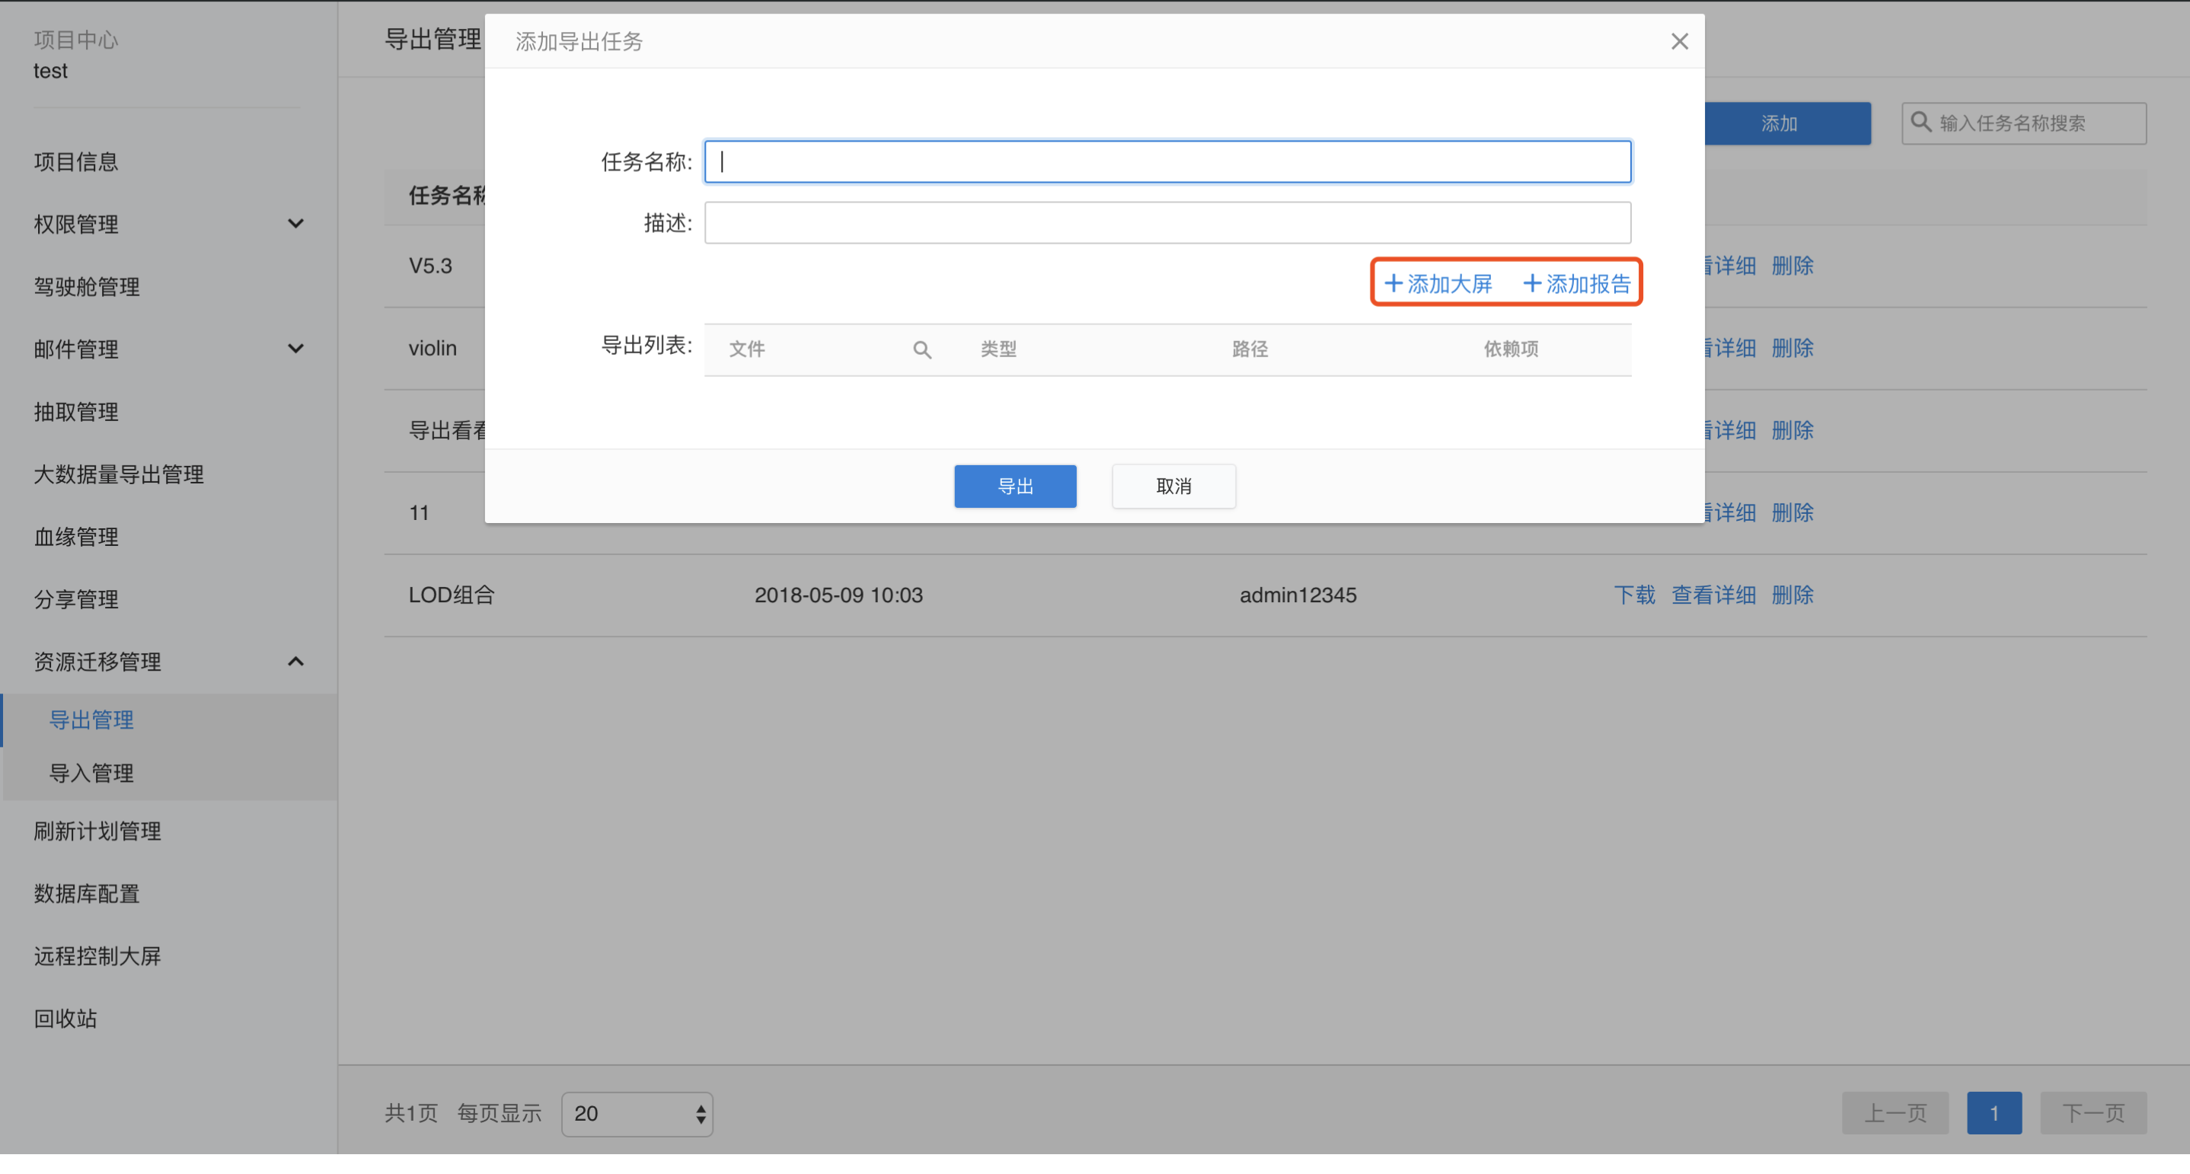Viewport: 2190px width, 1174px height.
Task: Open 分享管理 in the sidebar
Action: [75, 599]
